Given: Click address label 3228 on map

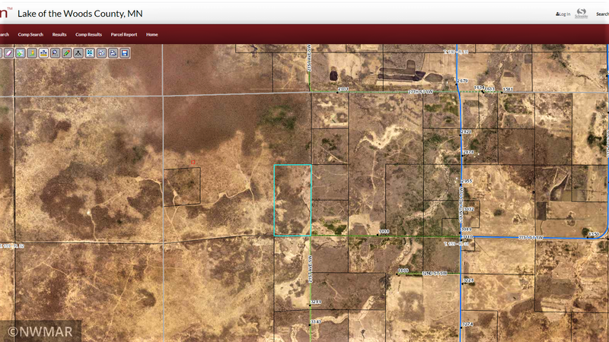Looking at the screenshot, I should tap(468, 280).
